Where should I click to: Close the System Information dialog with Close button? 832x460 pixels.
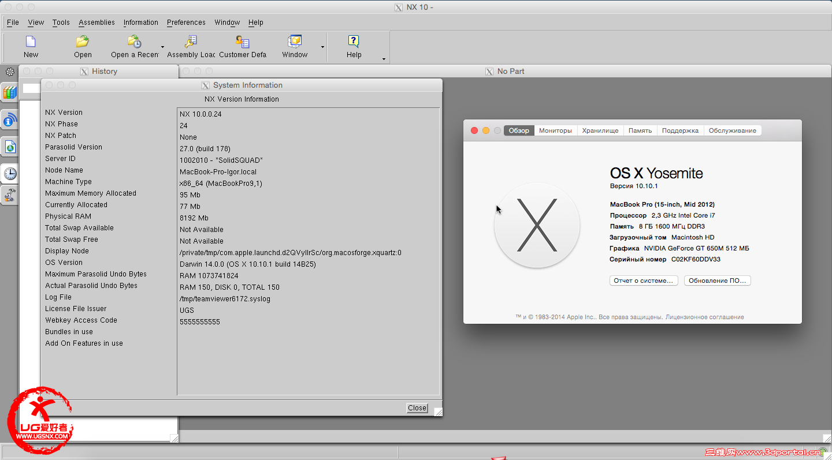(x=417, y=408)
